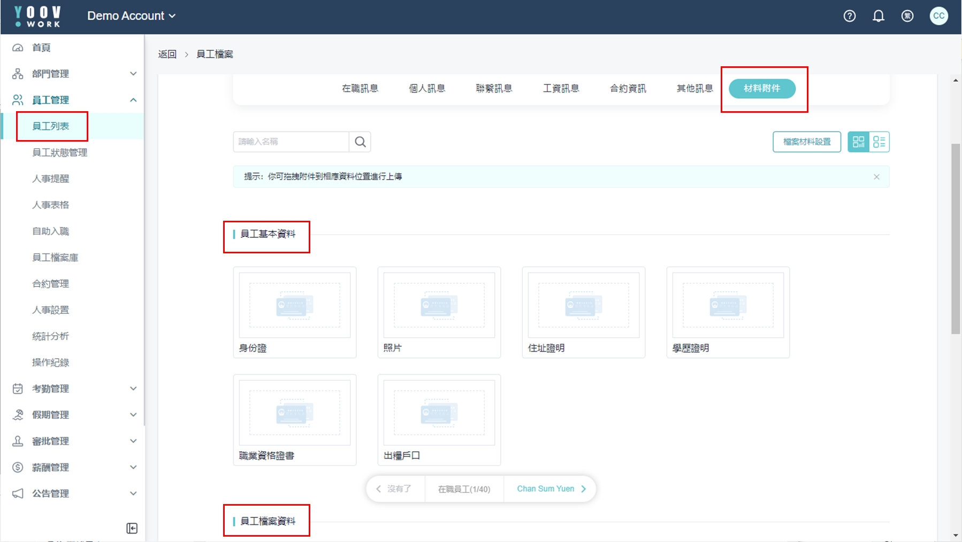Go to next employee Chan Sum Yuen
The image size is (962, 542).
[551, 489]
